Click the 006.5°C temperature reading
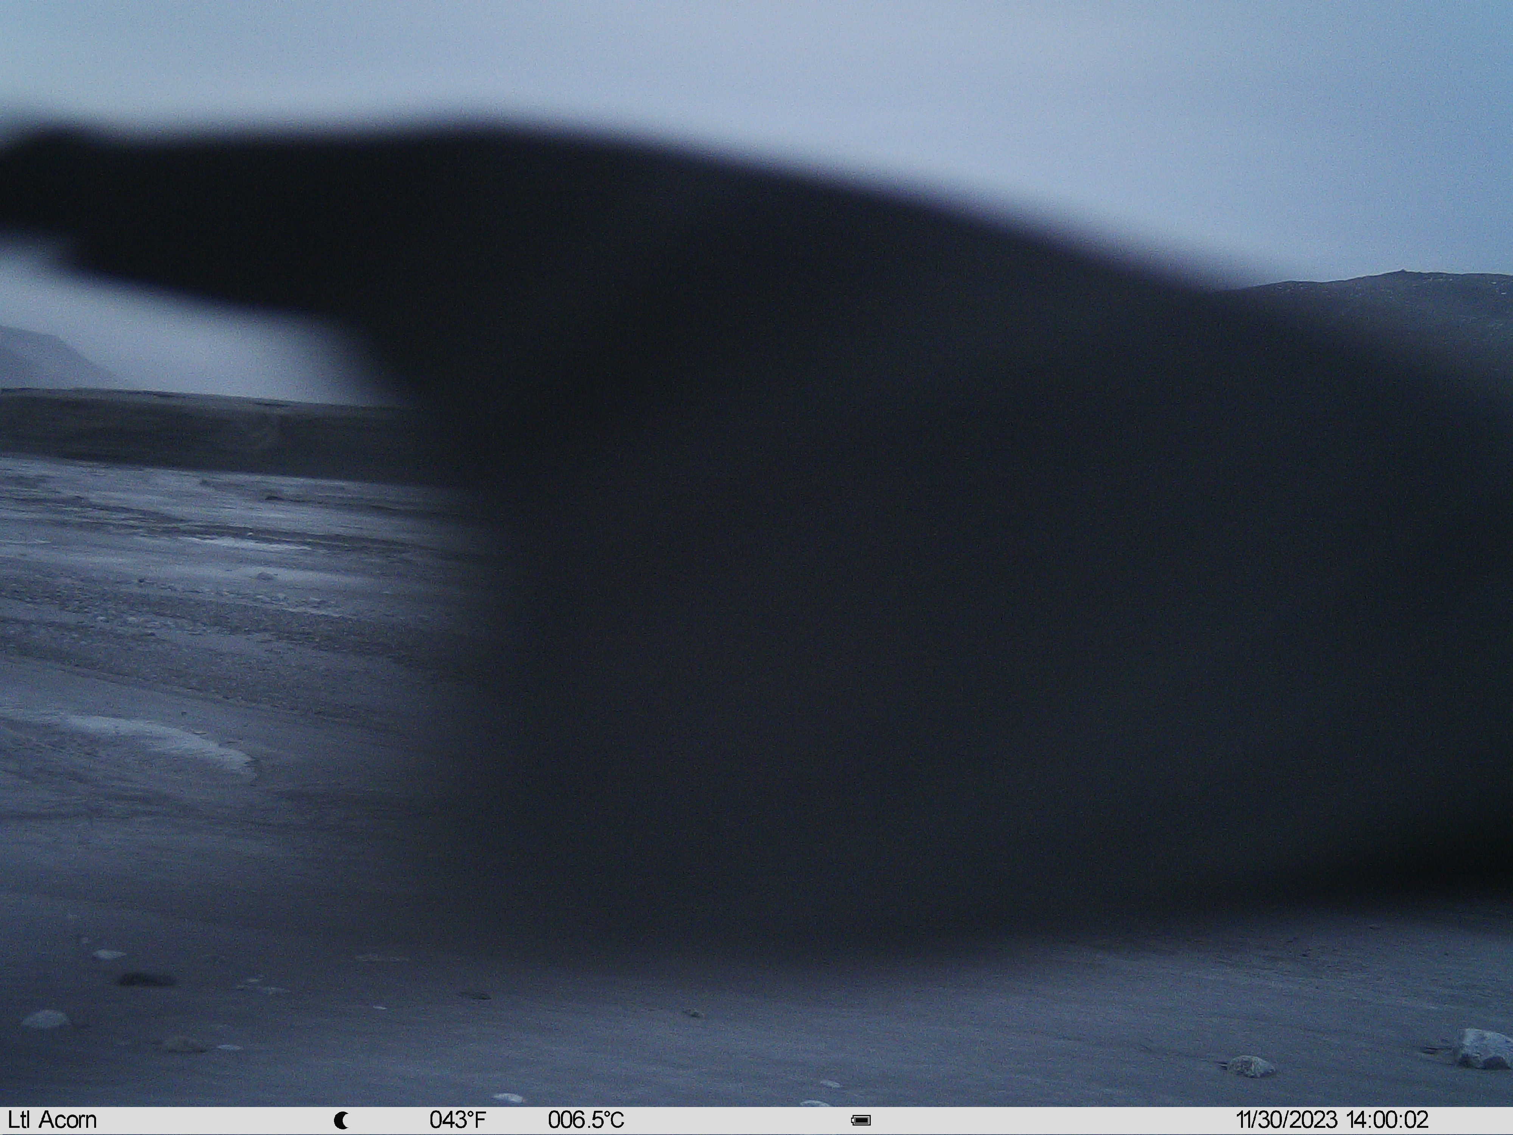This screenshot has height=1135, width=1513. pos(586,1120)
